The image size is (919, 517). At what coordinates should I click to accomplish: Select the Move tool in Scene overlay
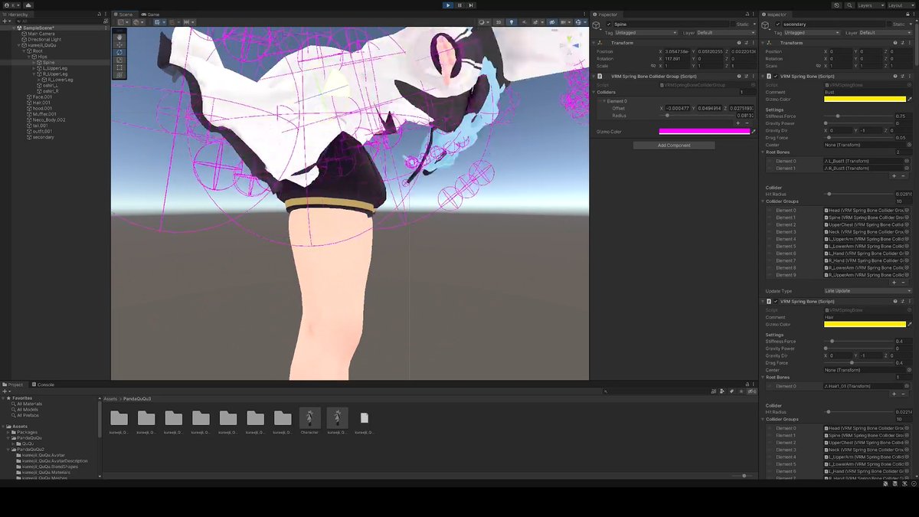click(x=119, y=44)
